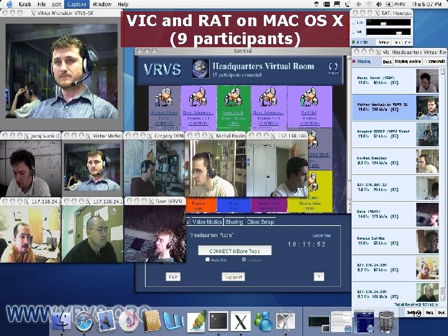Toggle the Loopback checkbox
This screenshot has height=336, width=448.
click(244, 259)
